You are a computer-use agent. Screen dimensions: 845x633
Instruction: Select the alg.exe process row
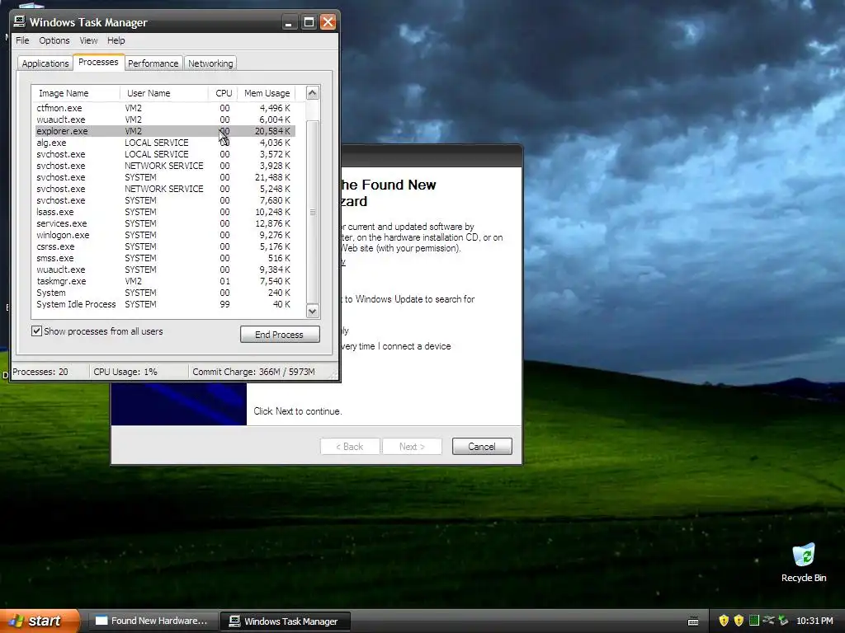[164, 143]
